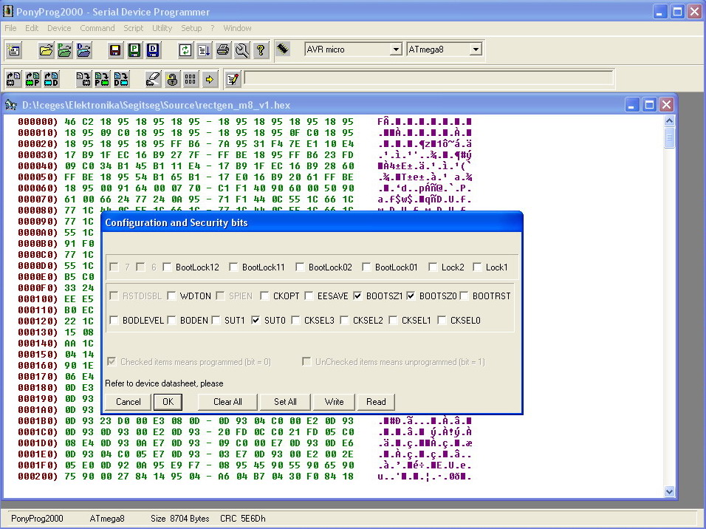
Task: Click the Write data memory (D) icon
Action: pos(121,79)
